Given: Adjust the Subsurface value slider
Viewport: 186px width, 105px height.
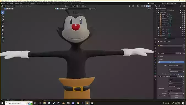Looking at the screenshot, I should click(x=176, y=93).
